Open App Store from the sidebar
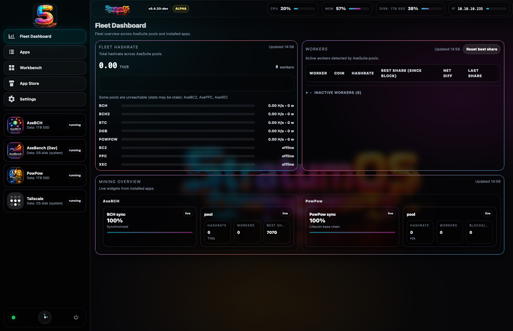 [45, 84]
